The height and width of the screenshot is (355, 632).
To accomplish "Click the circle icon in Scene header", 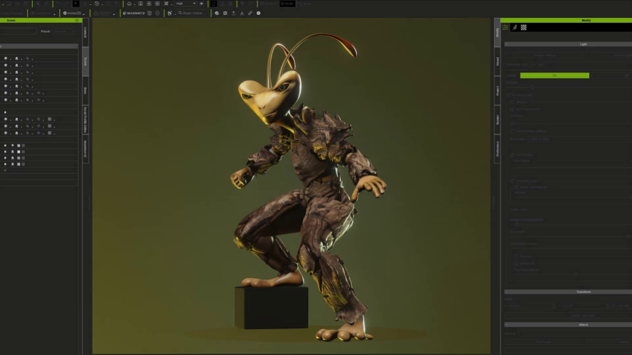I will (77, 20).
